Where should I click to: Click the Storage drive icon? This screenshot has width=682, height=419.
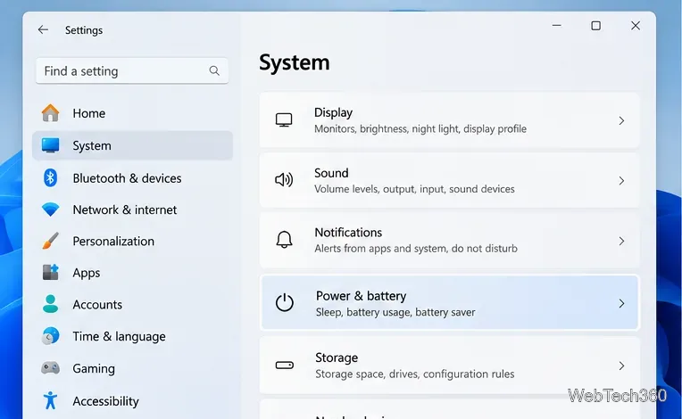pos(285,366)
